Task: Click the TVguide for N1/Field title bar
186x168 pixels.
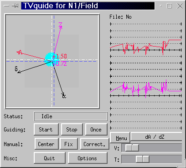Action: [88, 6]
